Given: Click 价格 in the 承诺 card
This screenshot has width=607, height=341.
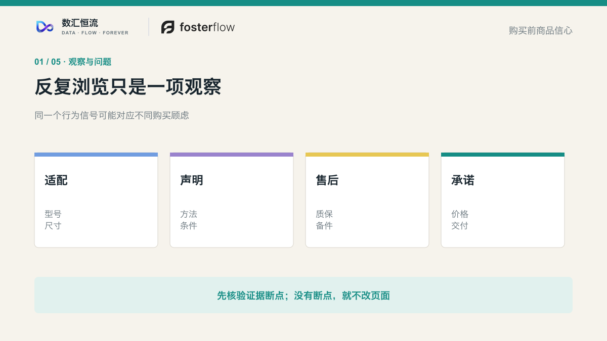Looking at the screenshot, I should [x=460, y=214].
